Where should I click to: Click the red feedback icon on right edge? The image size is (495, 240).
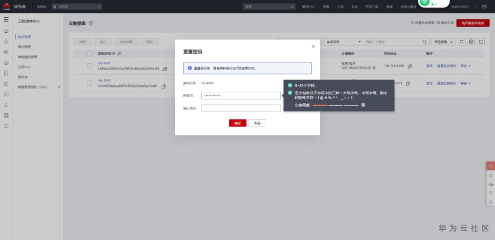point(491,166)
